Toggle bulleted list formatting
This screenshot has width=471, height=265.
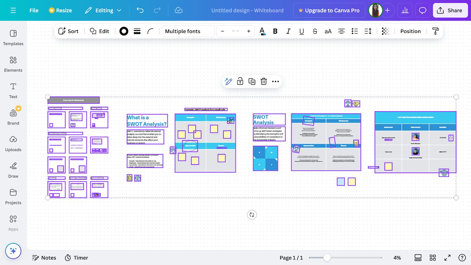[355, 31]
